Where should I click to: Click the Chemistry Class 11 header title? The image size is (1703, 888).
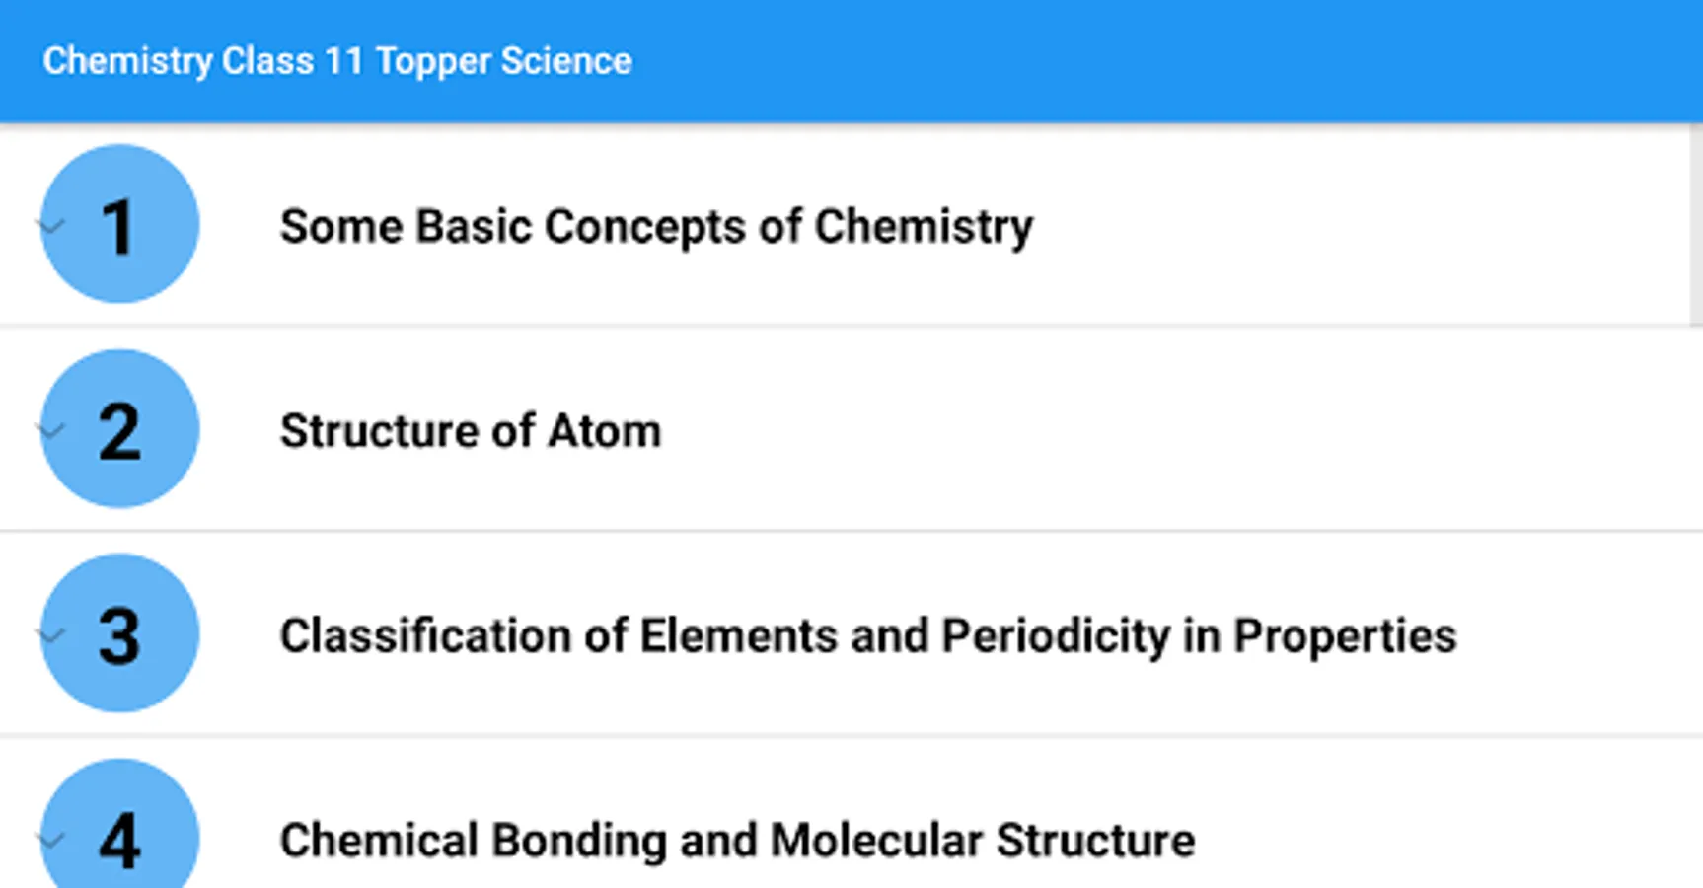point(336,61)
